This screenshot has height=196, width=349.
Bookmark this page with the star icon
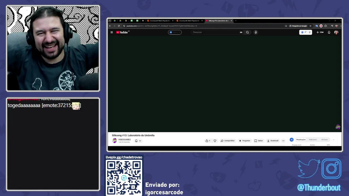[x=310, y=26]
